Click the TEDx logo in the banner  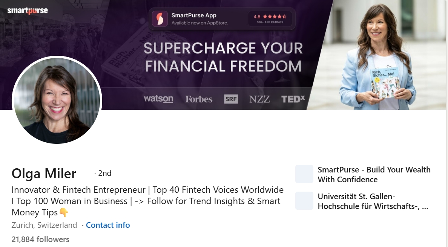click(x=293, y=99)
